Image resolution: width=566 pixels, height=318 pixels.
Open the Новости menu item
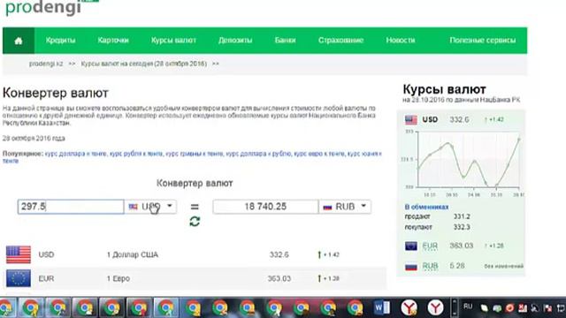point(401,41)
